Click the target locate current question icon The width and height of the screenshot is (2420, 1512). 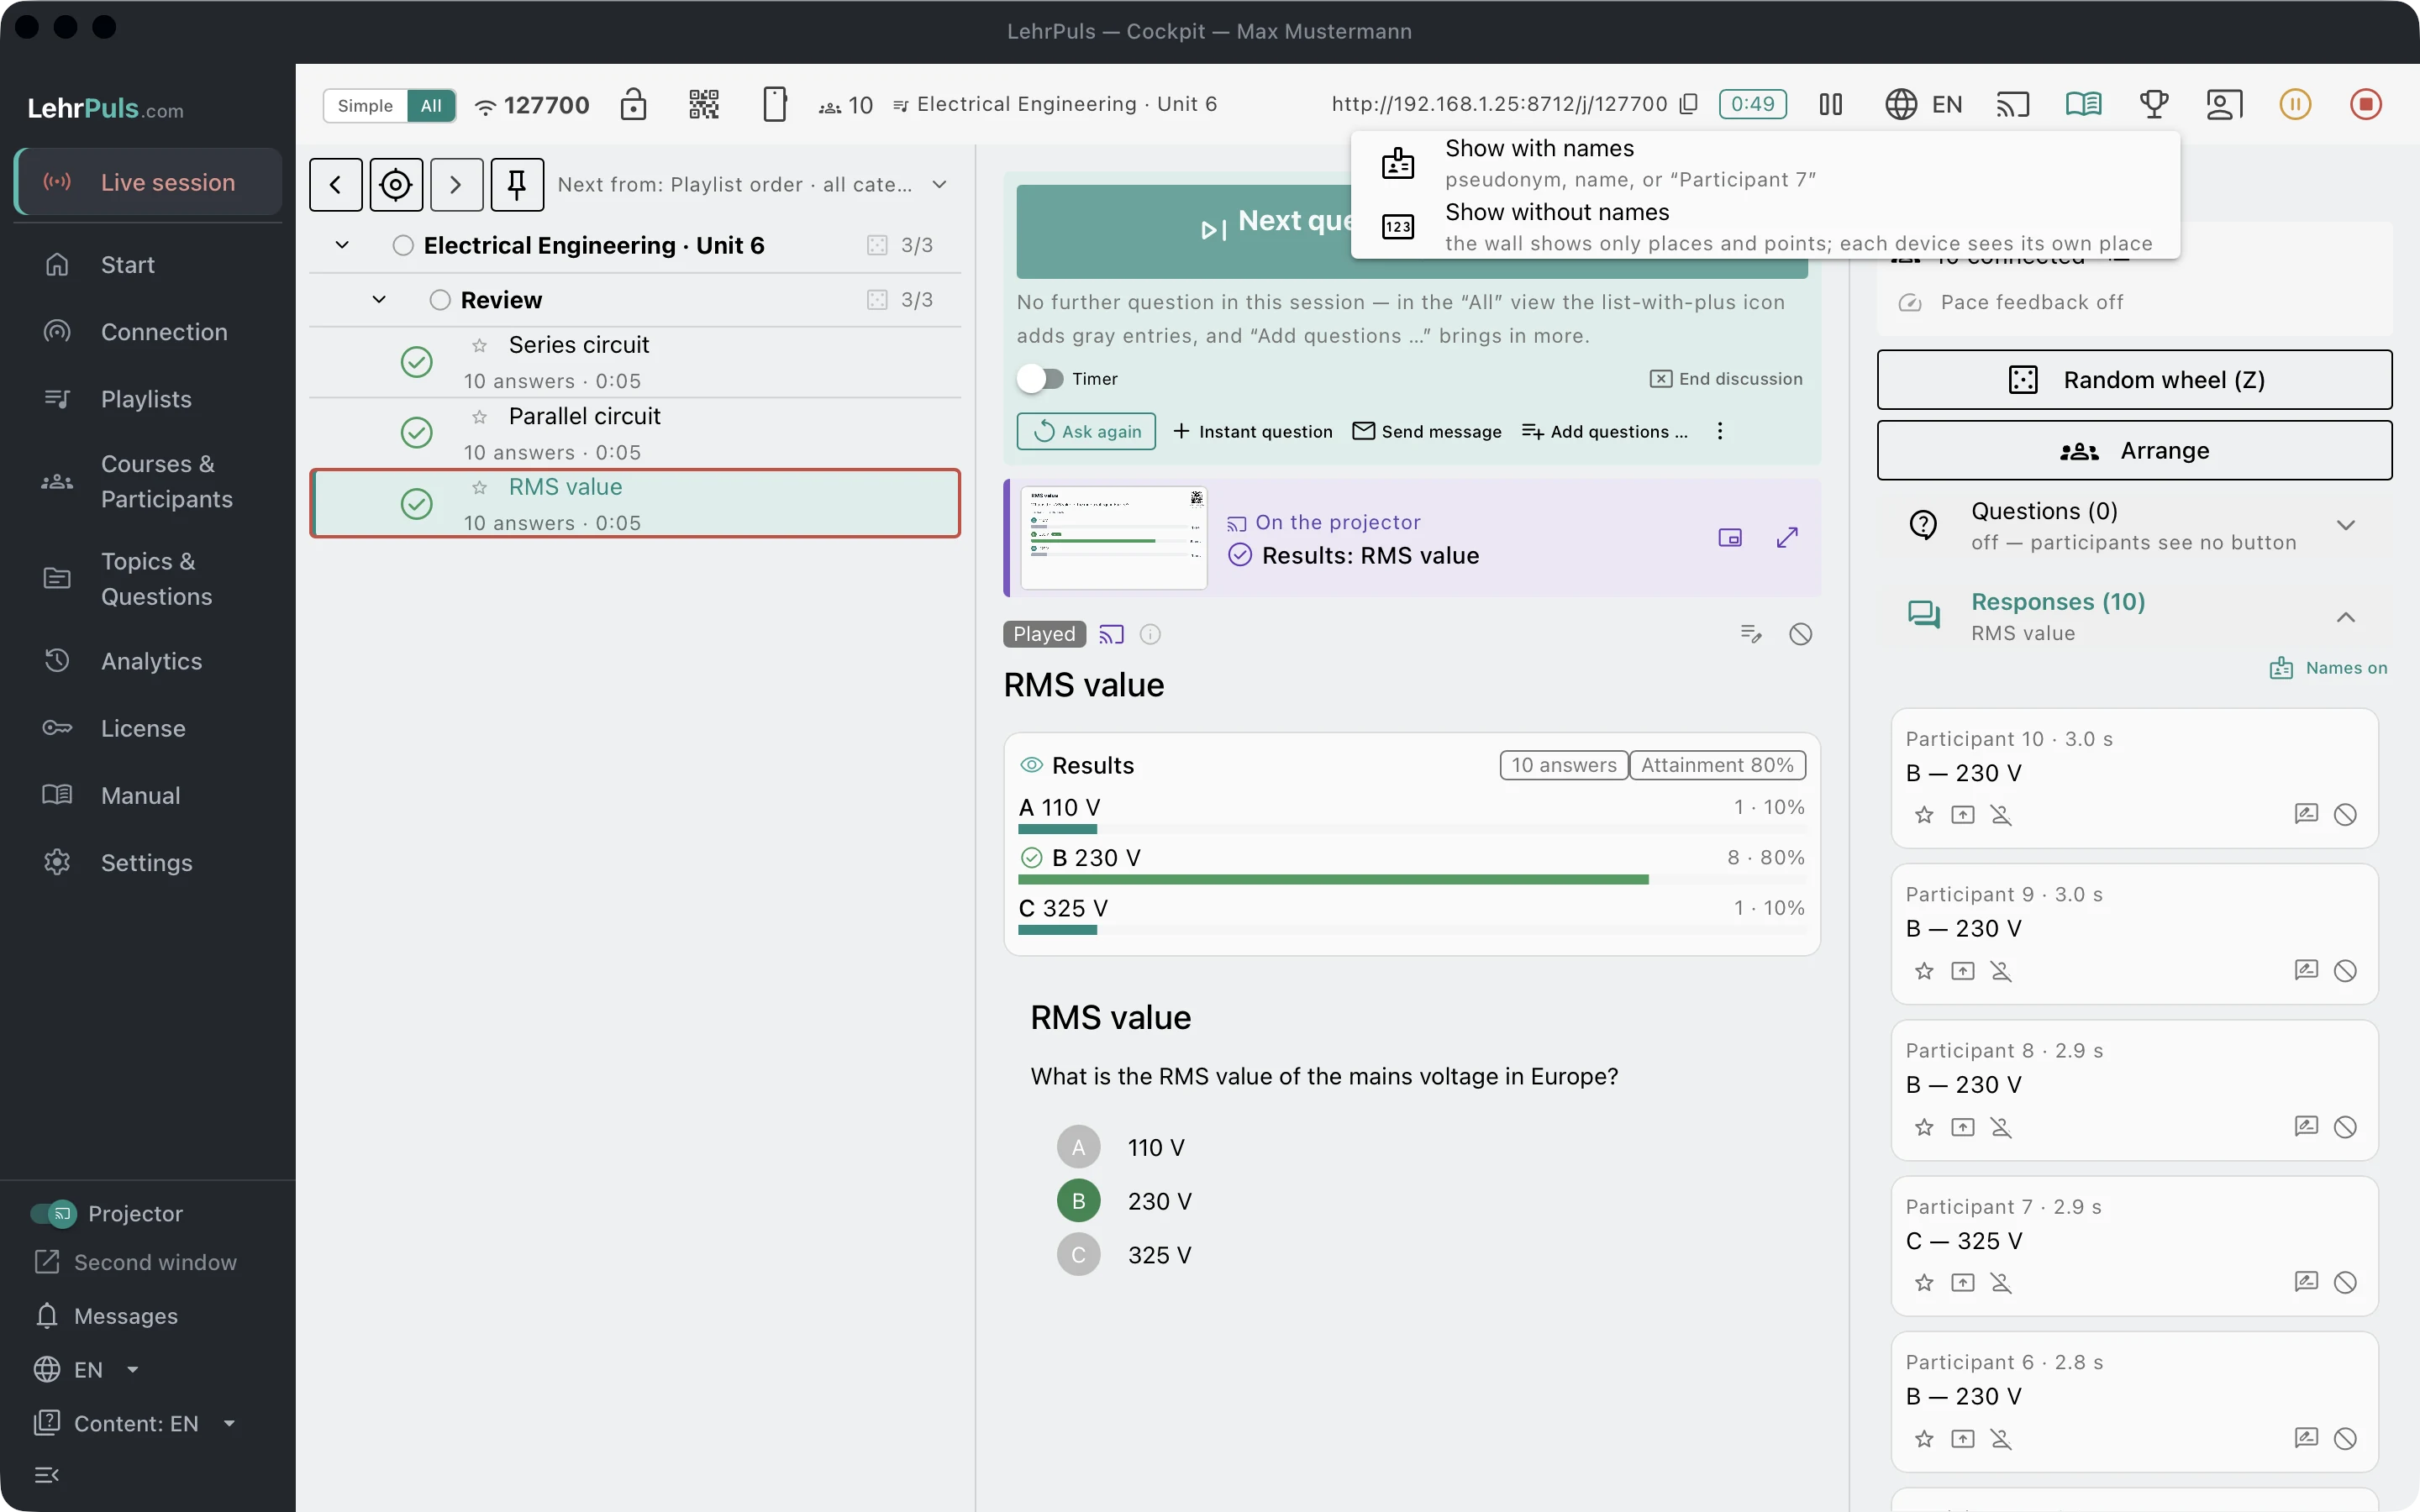(396, 184)
